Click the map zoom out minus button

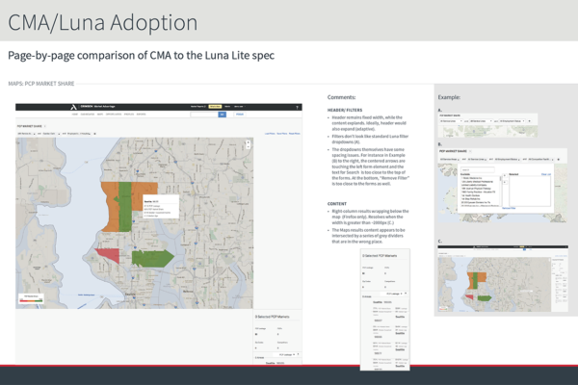[x=249, y=146]
